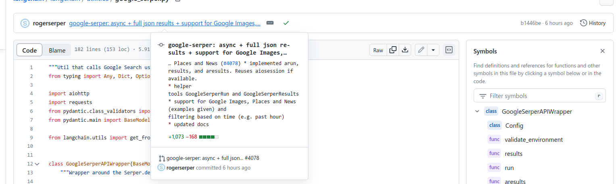Collapse code block at line 12 chevron
This screenshot has width=616, height=184.
[37, 164]
